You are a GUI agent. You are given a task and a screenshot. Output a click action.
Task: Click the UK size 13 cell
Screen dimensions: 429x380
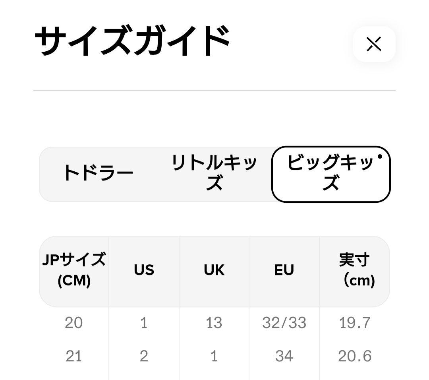click(x=214, y=323)
